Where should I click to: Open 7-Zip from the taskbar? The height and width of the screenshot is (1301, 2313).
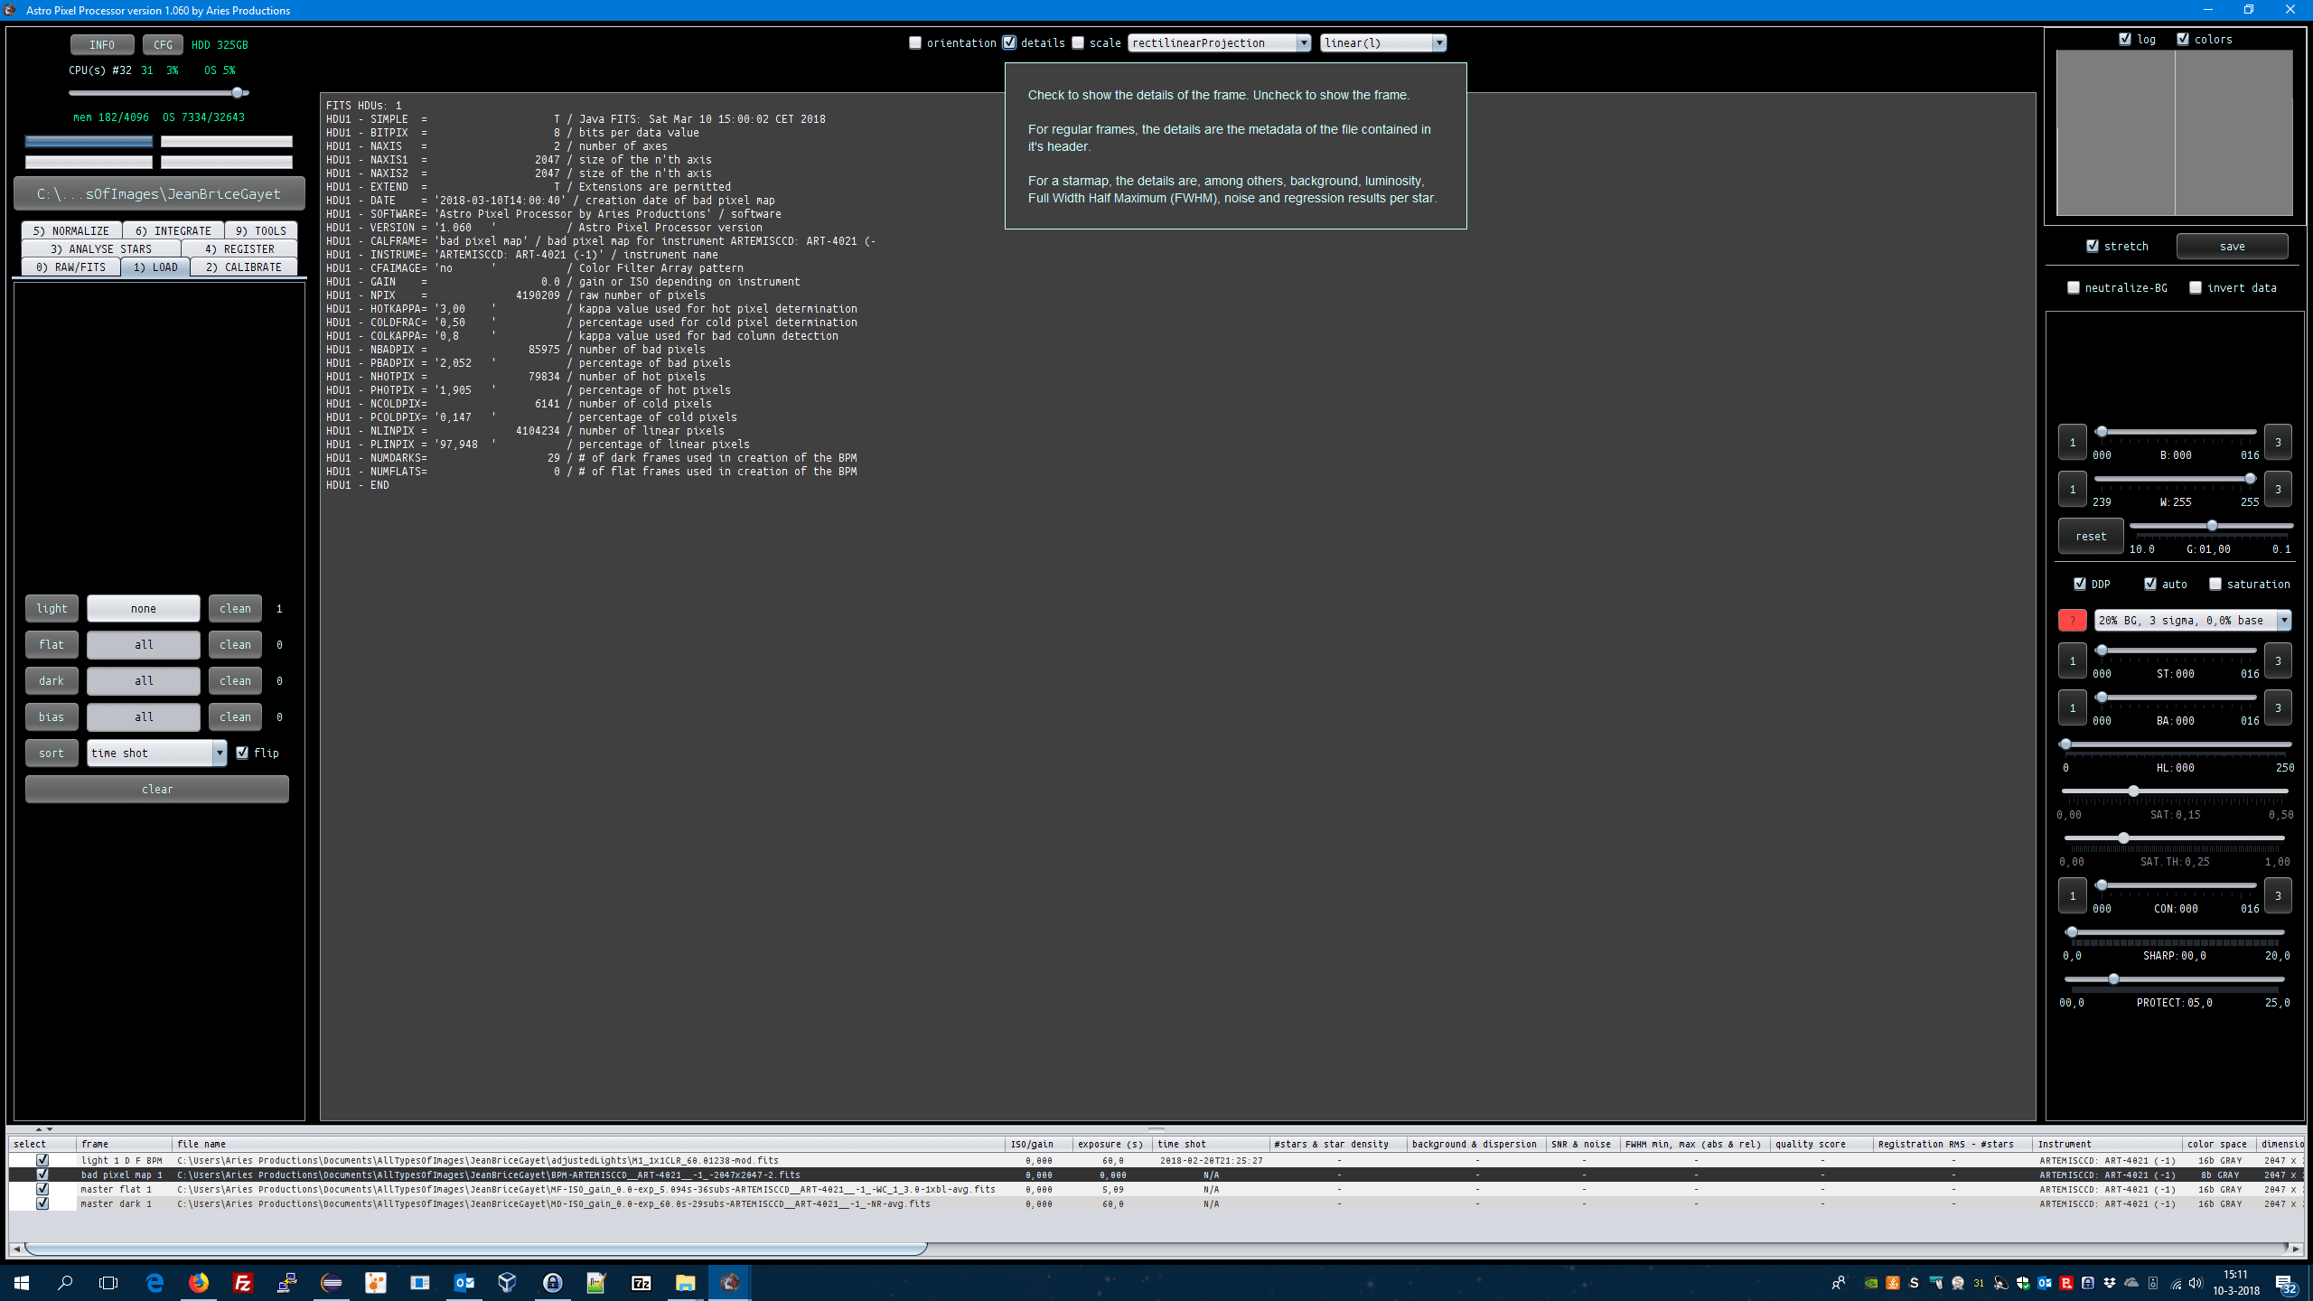pos(641,1282)
